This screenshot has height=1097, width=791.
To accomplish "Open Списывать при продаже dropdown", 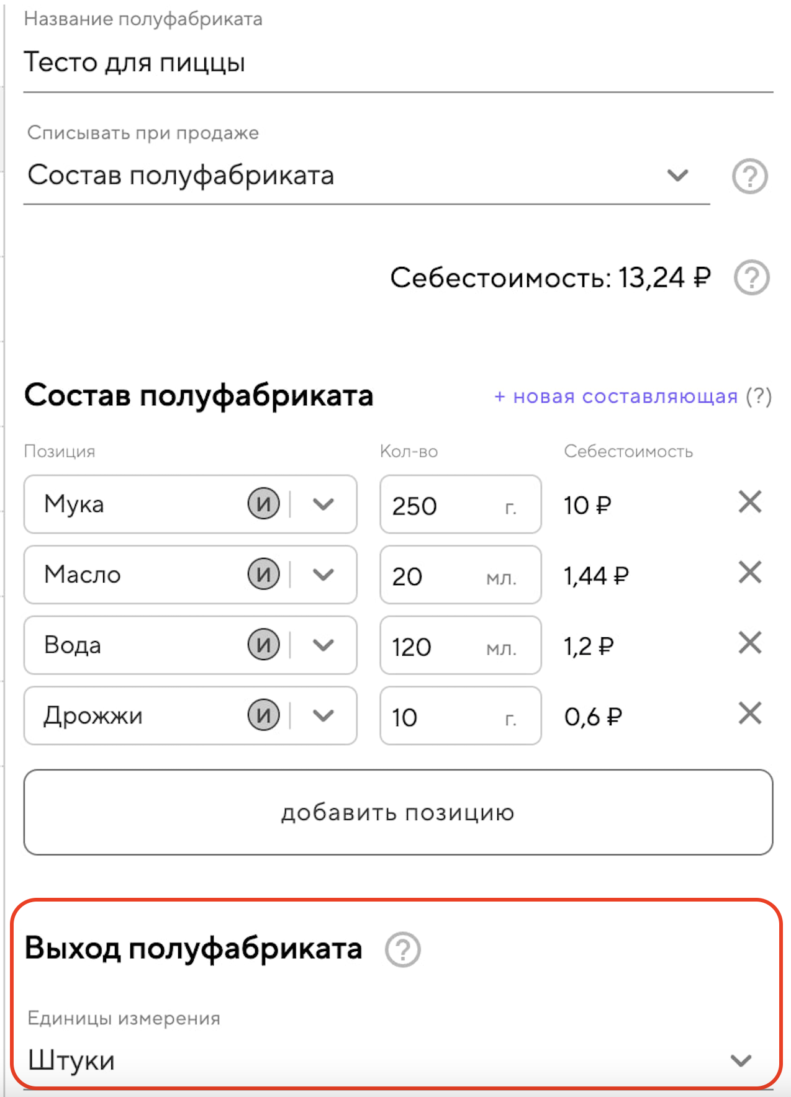I will pos(677,176).
